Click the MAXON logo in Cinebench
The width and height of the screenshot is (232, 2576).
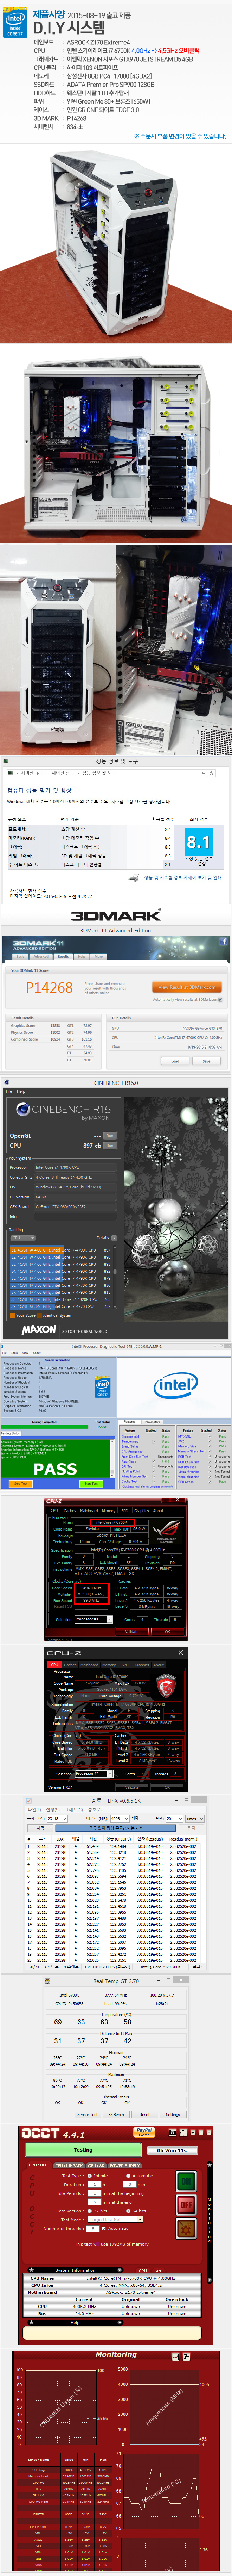39,1330
